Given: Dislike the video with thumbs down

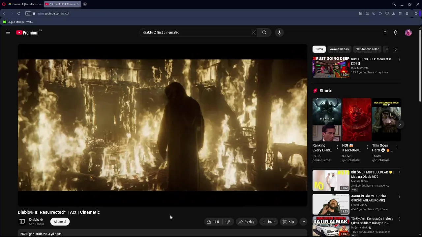Looking at the screenshot, I should tap(227, 222).
